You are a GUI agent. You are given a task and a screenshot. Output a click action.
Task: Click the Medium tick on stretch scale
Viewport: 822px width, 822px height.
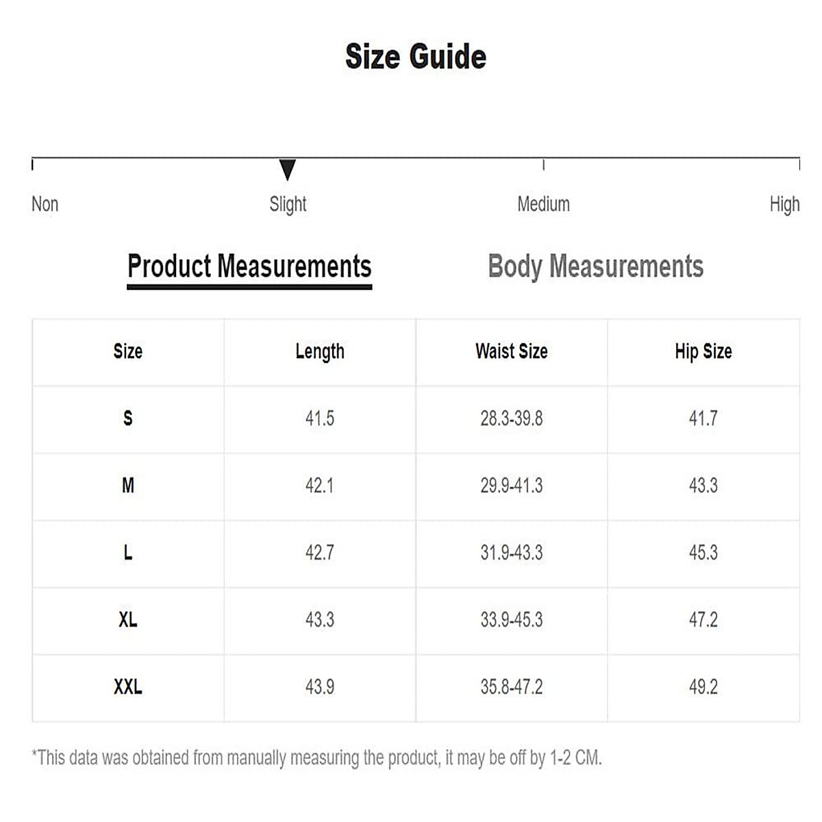point(543,164)
